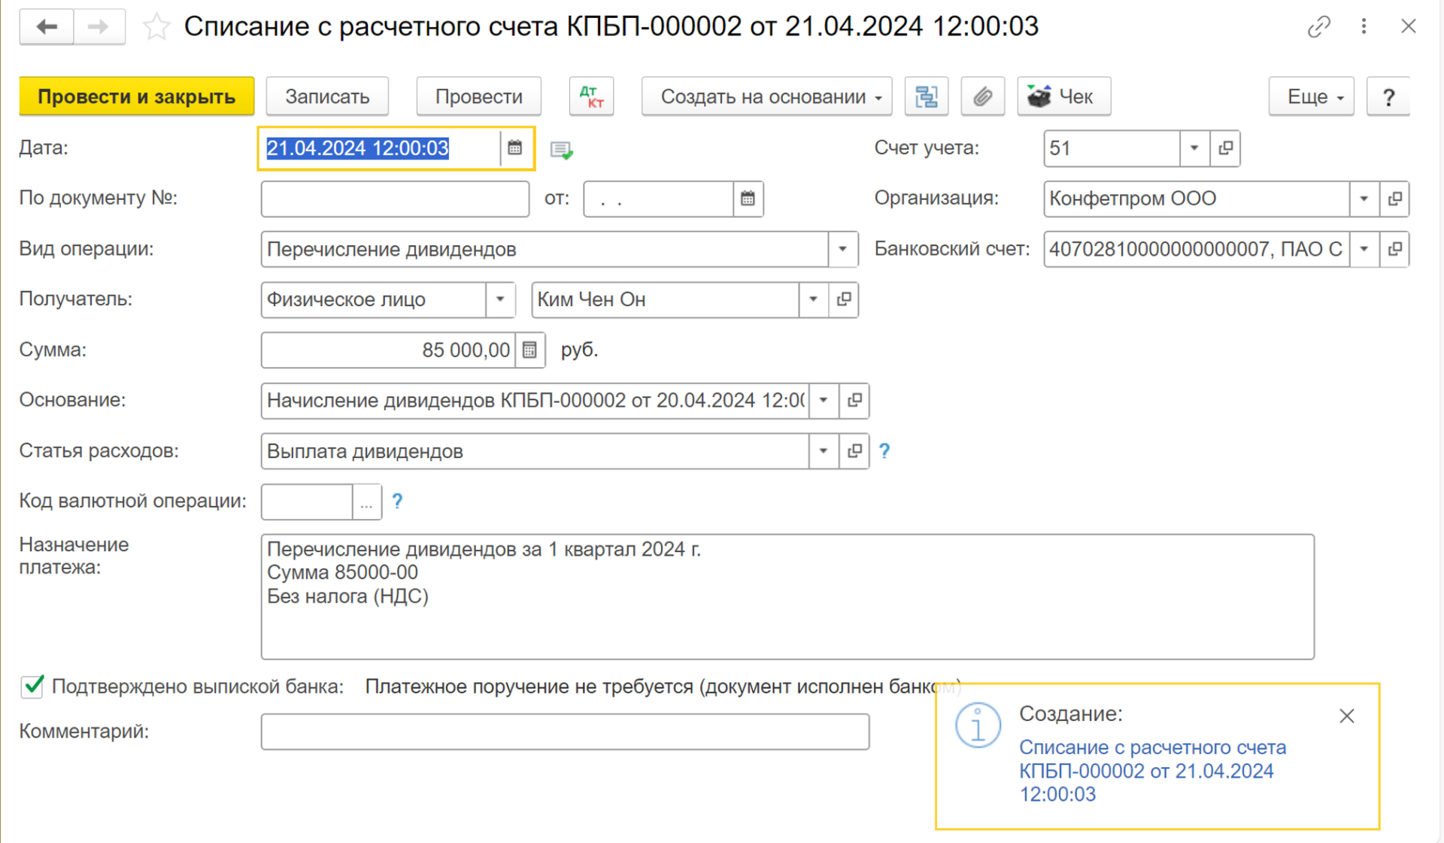Screen dimensions: 1444x843
Task: Click the Код валютной операции input field
Action: pyautogui.click(x=307, y=502)
